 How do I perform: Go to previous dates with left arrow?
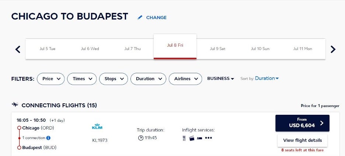pyautogui.click(x=18, y=49)
